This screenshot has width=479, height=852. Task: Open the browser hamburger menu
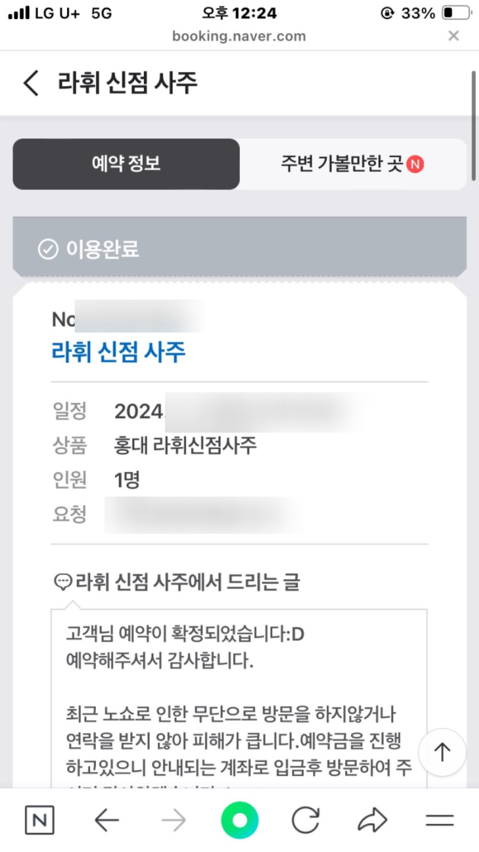point(439,820)
